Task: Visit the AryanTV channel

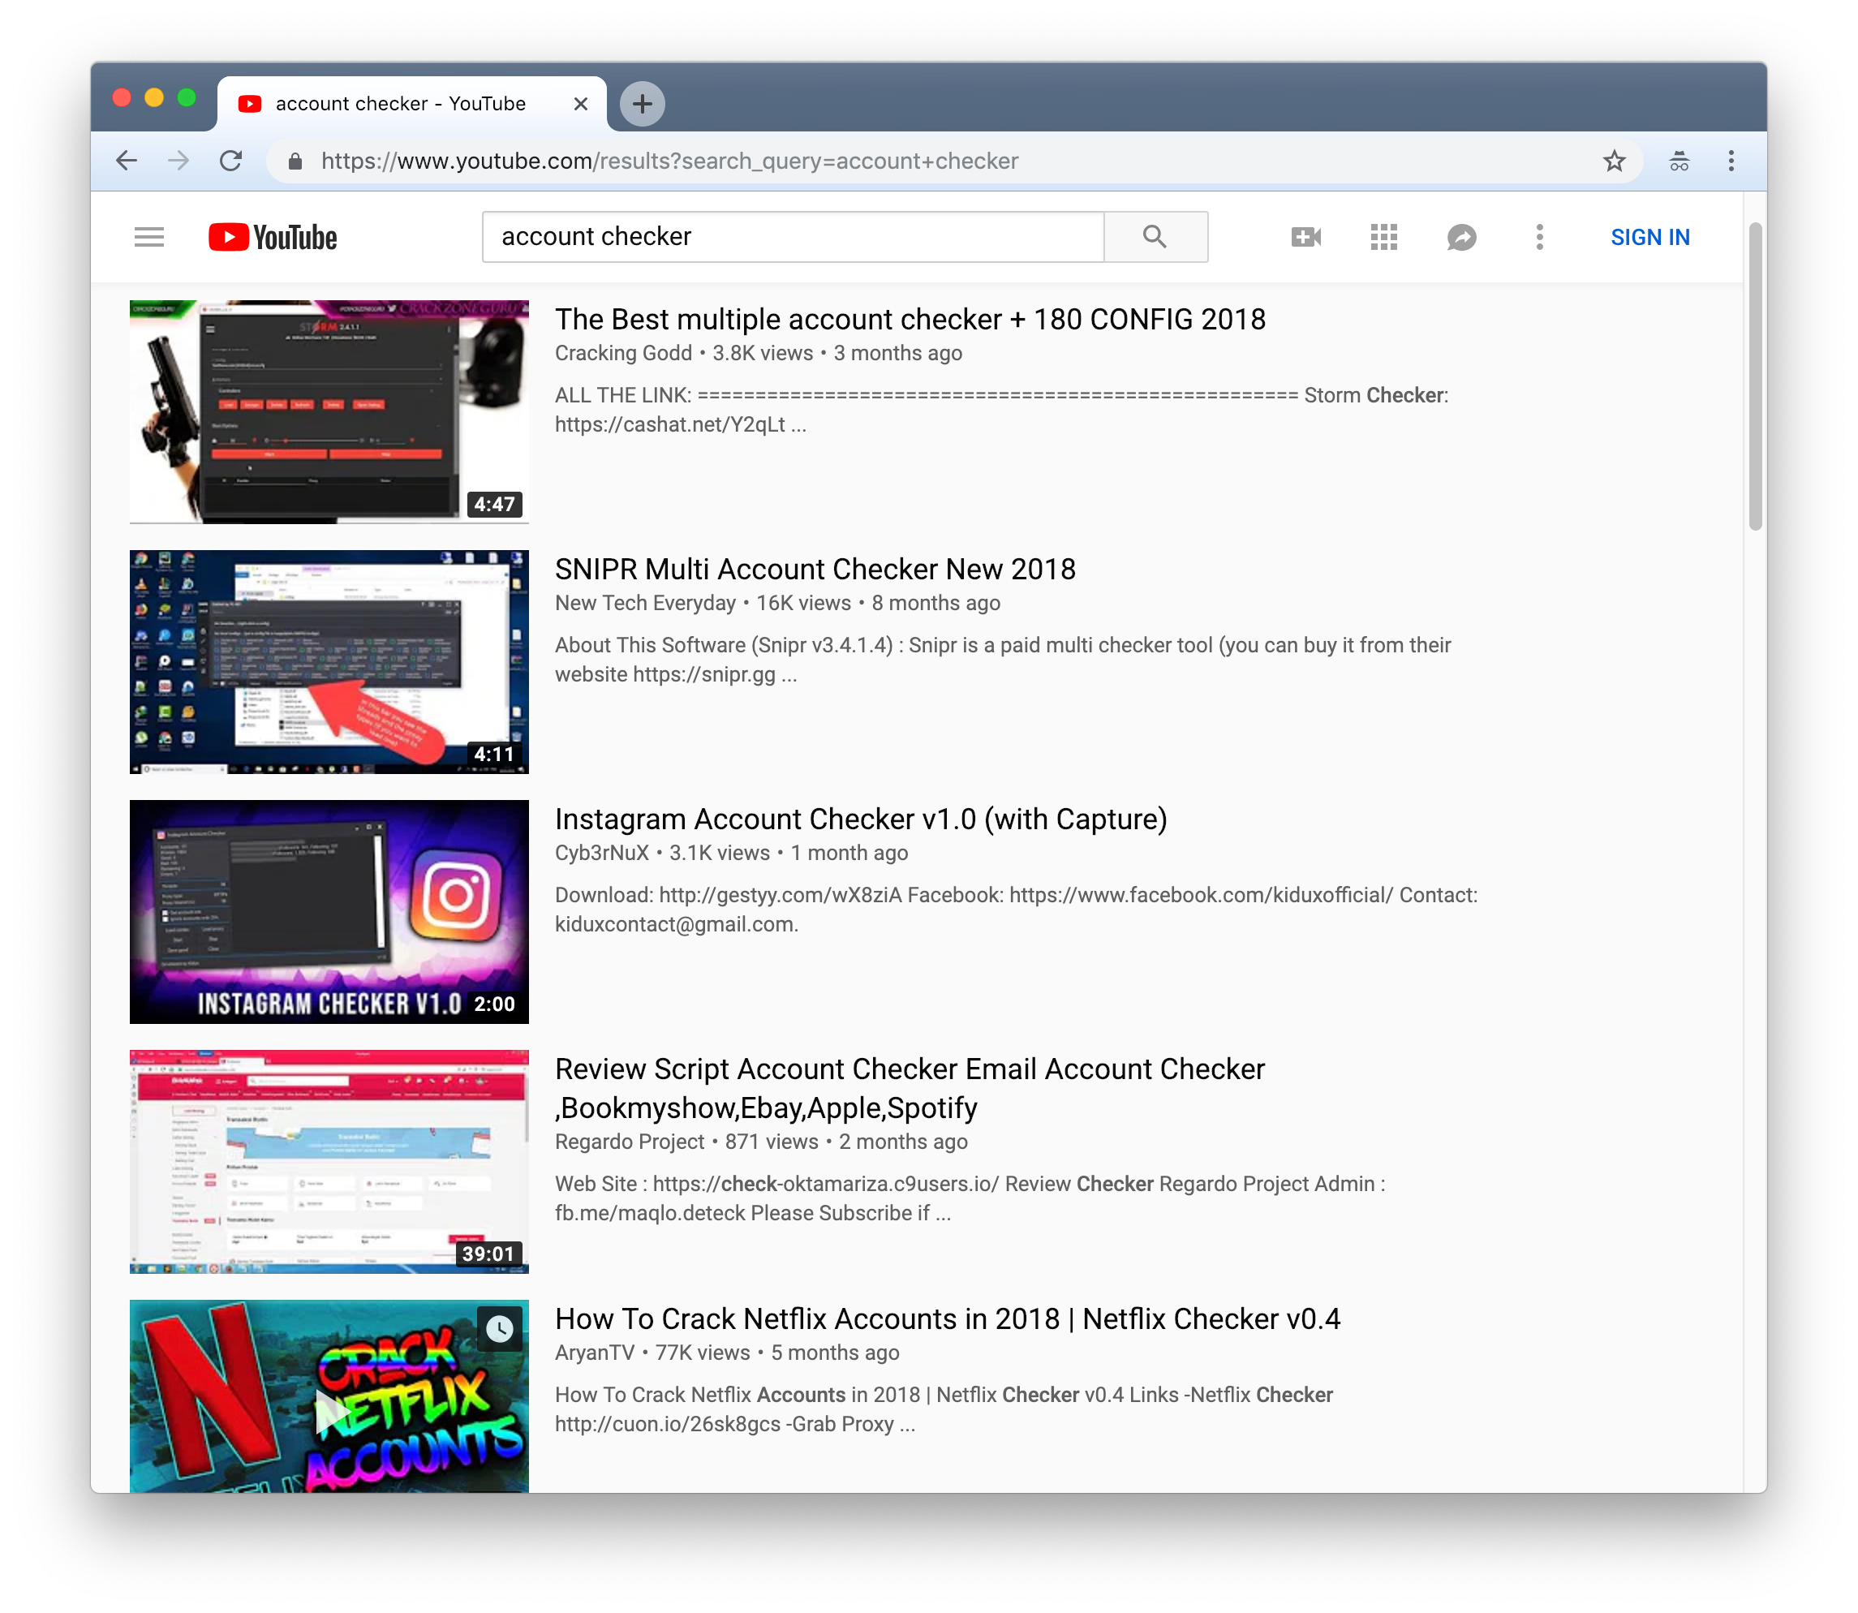Action: click(594, 1353)
